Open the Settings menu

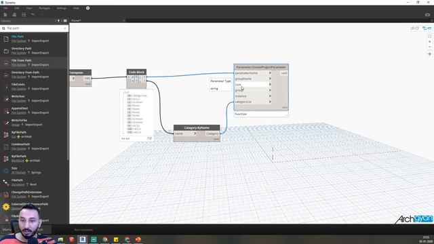pyautogui.click(x=62, y=8)
